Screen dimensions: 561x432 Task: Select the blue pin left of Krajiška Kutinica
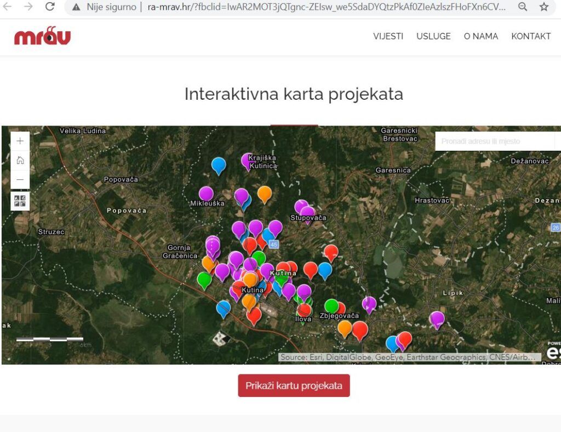point(219,164)
